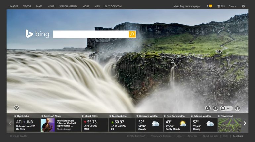Image resolution: width=255 pixels, height=142 pixels.
Task: Show the next homepage image
Action: [x=215, y=108]
